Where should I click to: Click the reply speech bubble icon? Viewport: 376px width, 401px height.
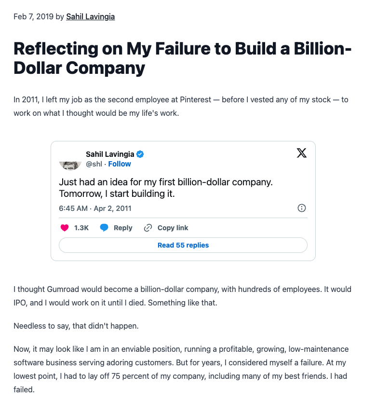[104, 228]
